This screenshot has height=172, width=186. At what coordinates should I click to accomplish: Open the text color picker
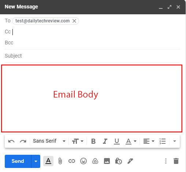(x=131, y=142)
